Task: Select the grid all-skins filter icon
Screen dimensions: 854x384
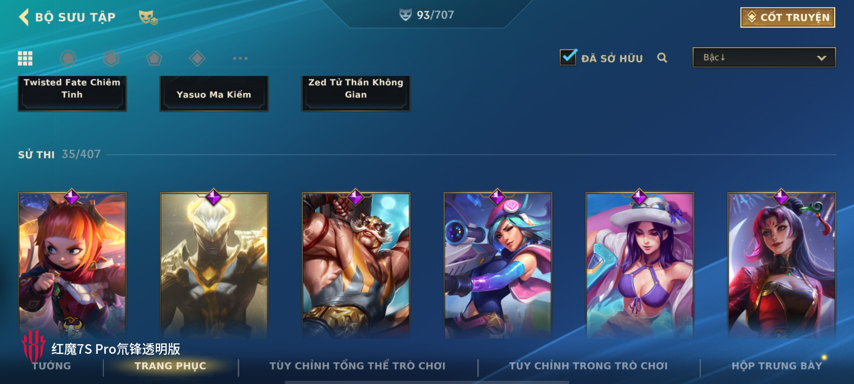Action: (25, 58)
